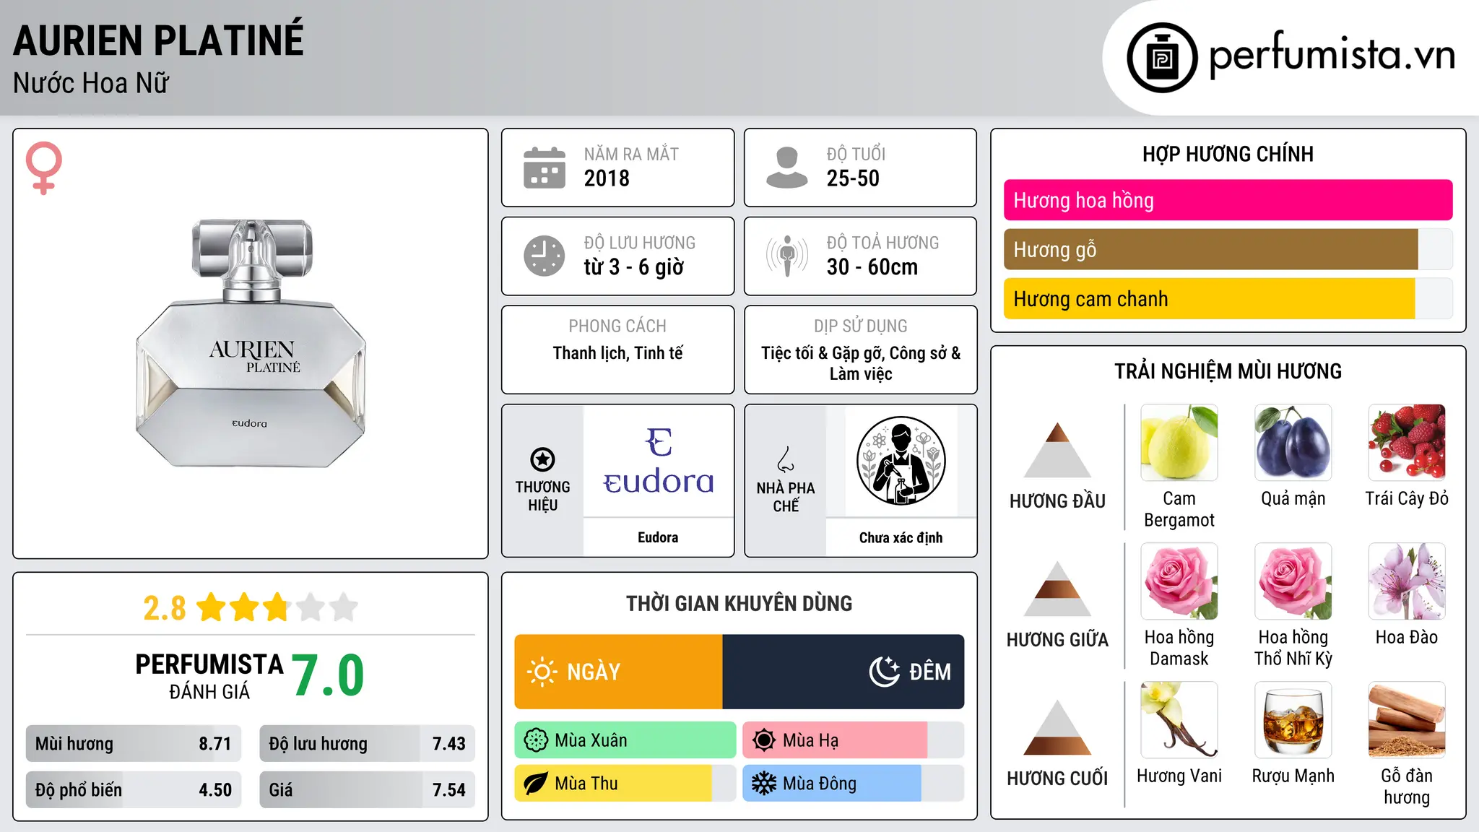The width and height of the screenshot is (1479, 832).
Task: Click the Eudora brand logo
Action: pyautogui.click(x=658, y=461)
